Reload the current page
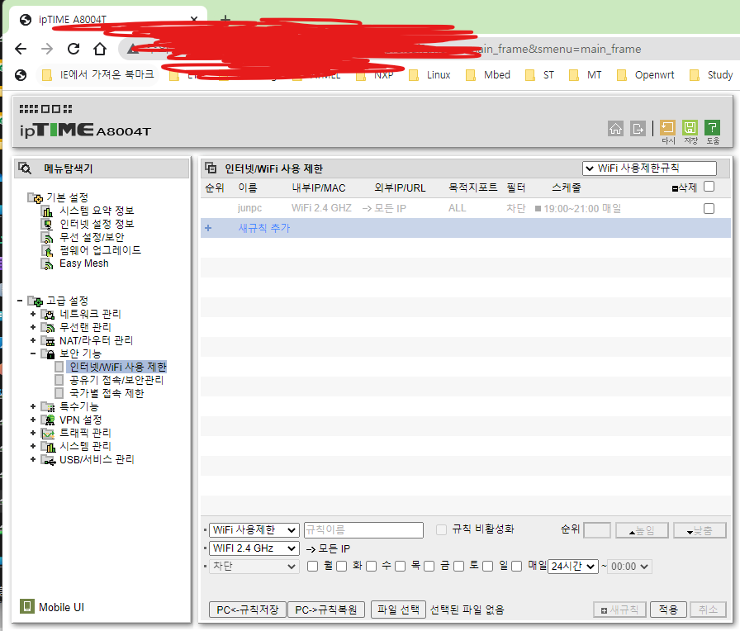This screenshot has width=740, height=631. 74,49
